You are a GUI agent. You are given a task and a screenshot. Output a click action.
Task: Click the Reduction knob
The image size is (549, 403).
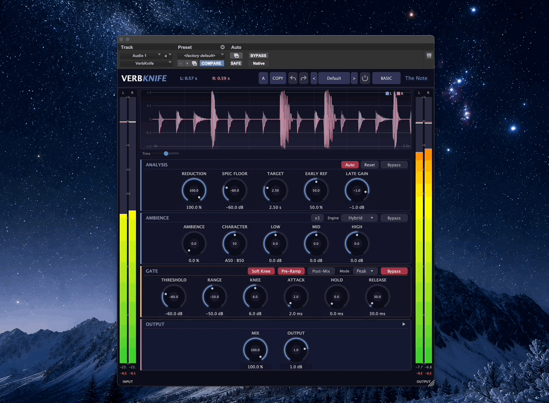point(194,190)
